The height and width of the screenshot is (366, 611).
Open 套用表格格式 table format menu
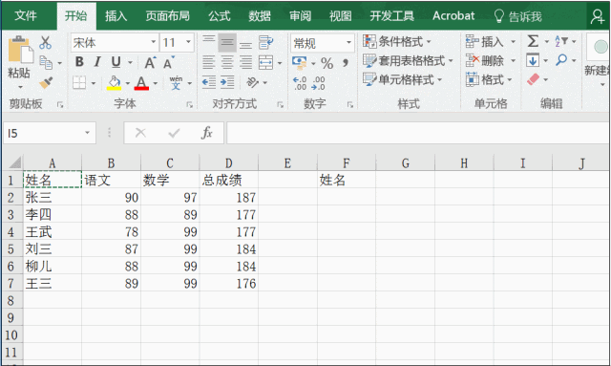tap(408, 60)
